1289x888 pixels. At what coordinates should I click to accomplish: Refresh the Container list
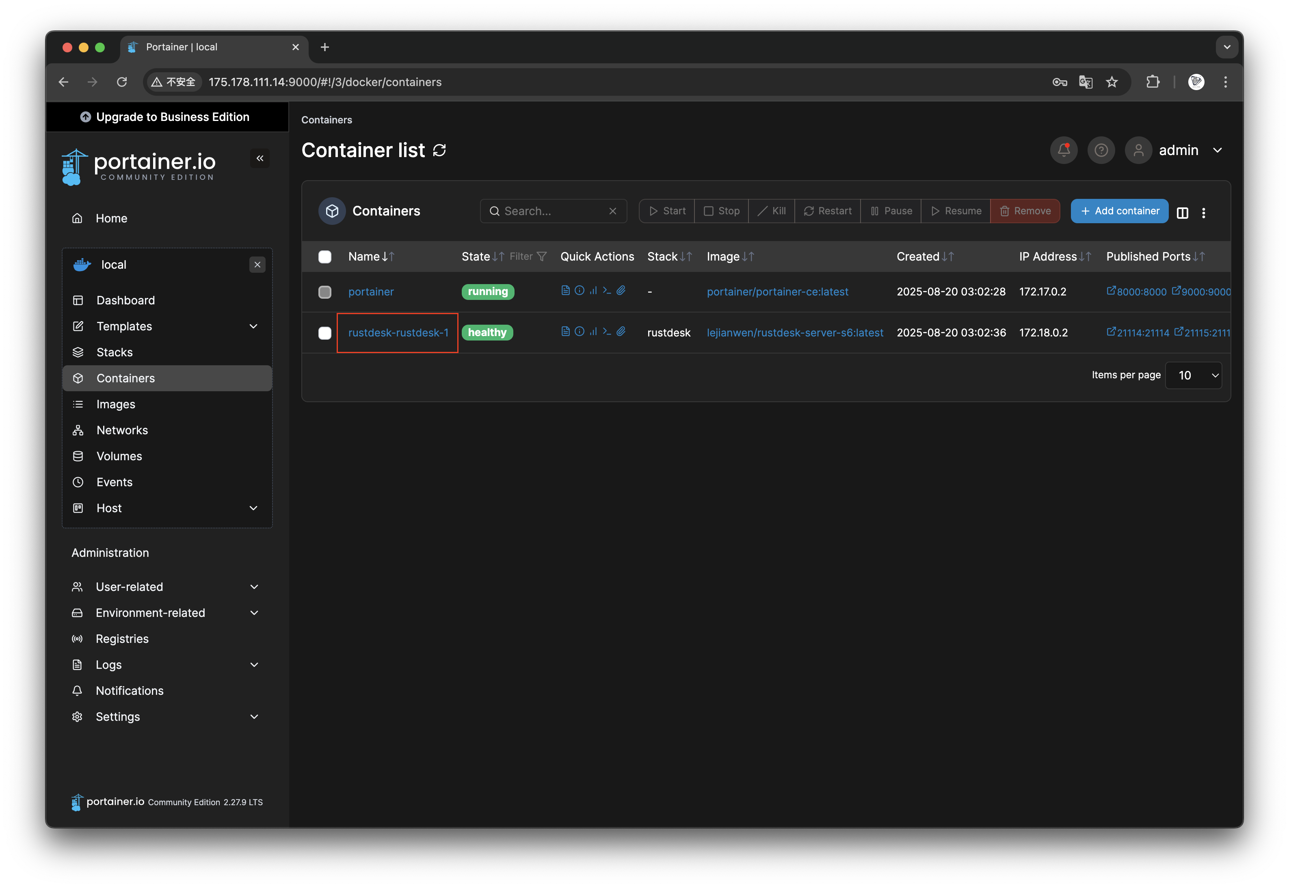point(439,150)
